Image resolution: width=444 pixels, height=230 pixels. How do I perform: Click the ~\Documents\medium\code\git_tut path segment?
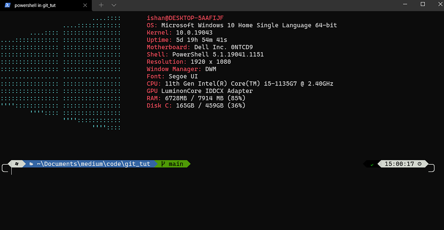click(93, 164)
